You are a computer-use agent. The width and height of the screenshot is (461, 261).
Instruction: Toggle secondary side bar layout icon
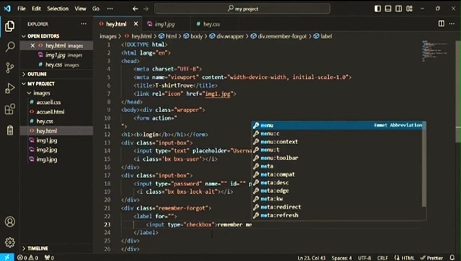(398, 8)
